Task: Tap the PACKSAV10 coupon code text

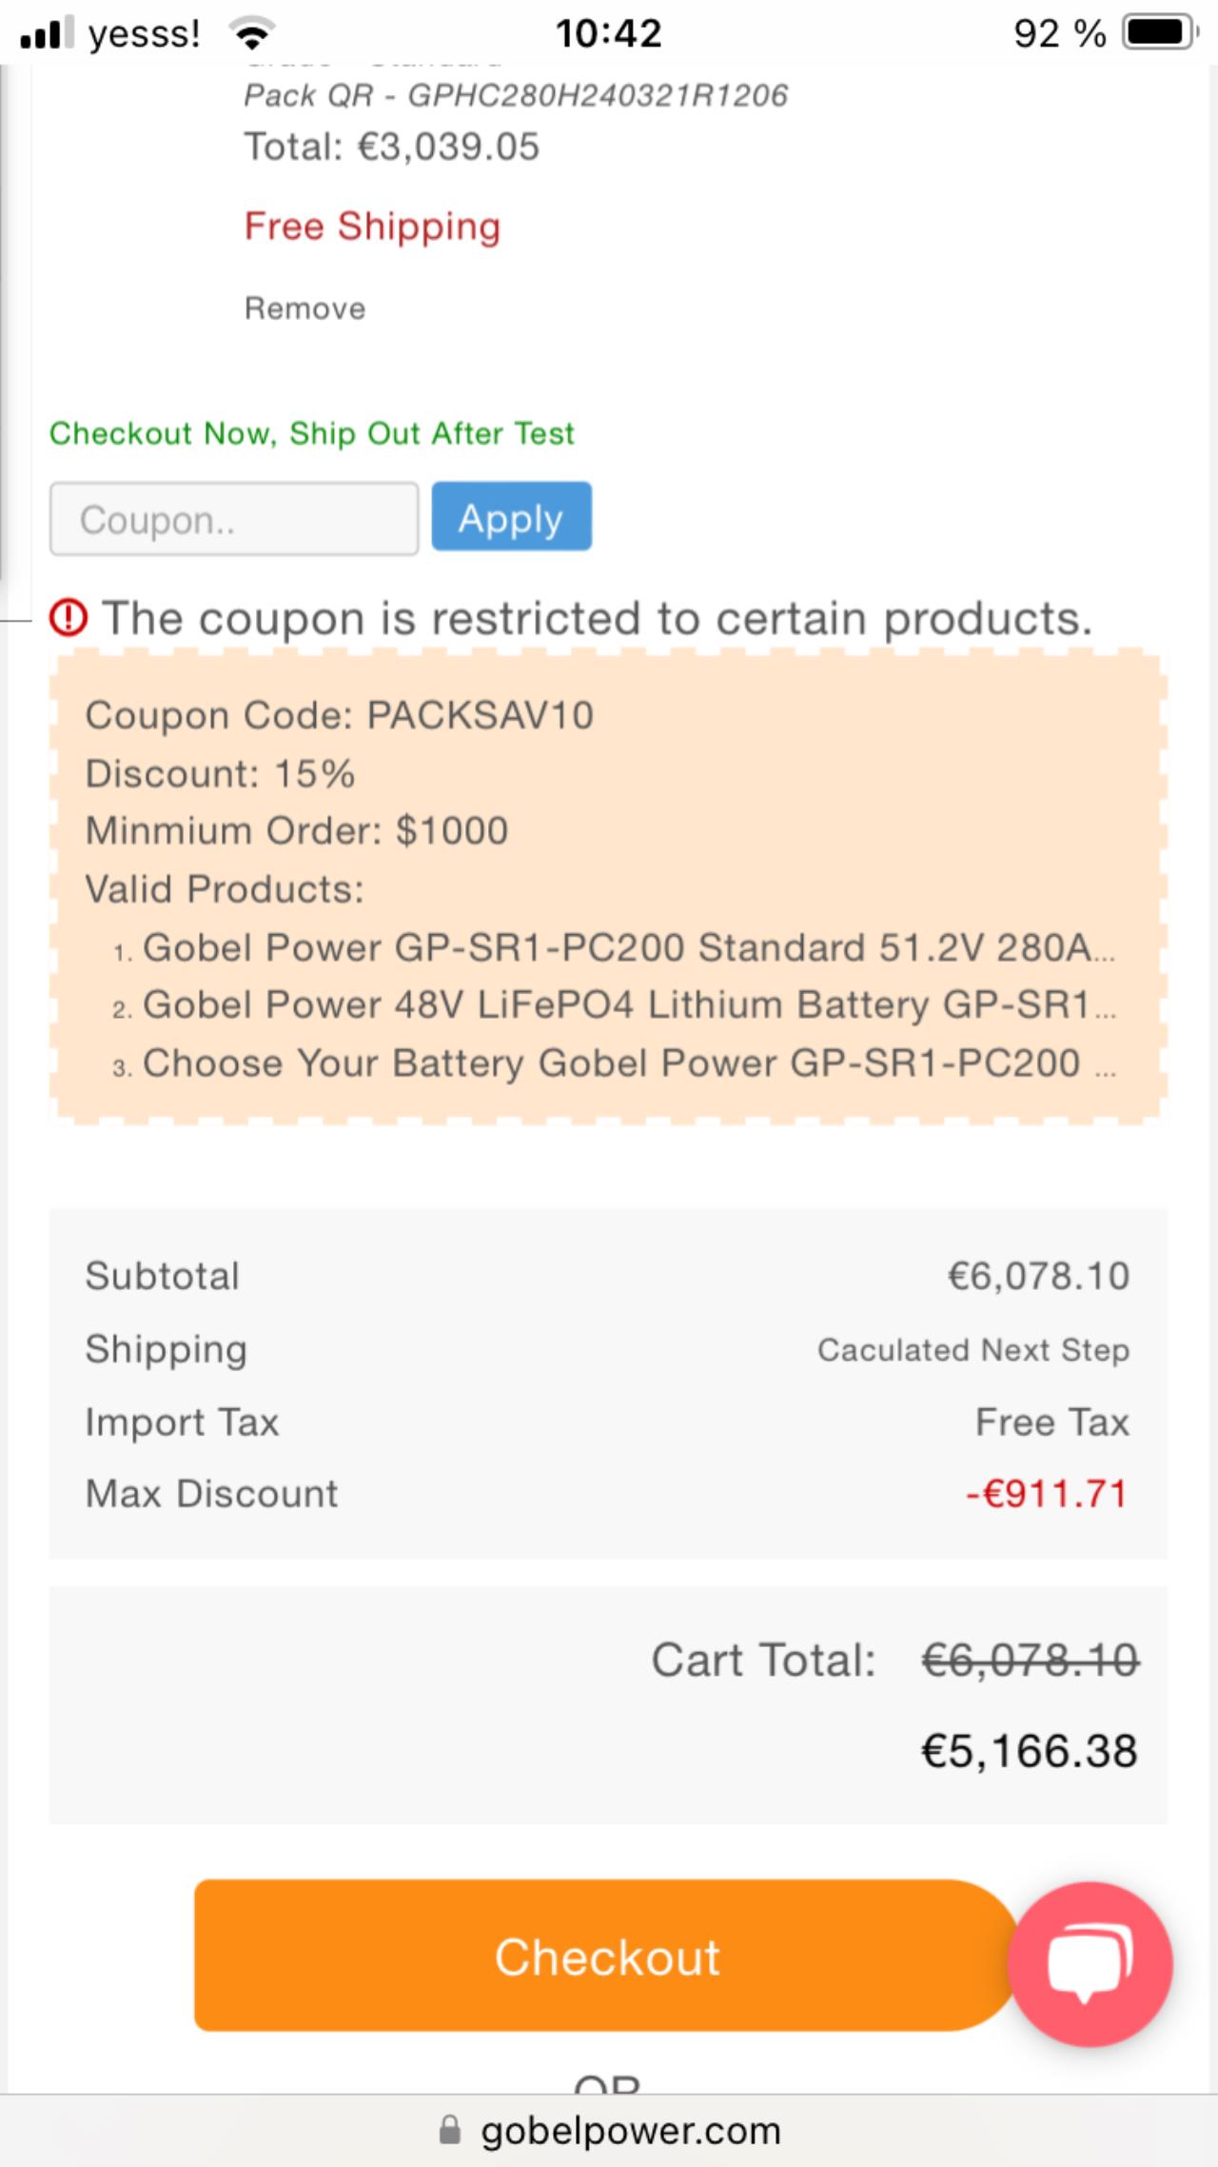Action: click(x=481, y=716)
